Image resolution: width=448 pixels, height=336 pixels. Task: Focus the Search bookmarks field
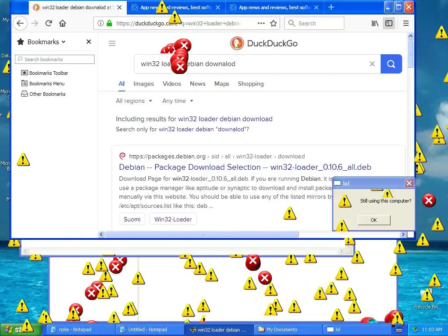(x=55, y=59)
